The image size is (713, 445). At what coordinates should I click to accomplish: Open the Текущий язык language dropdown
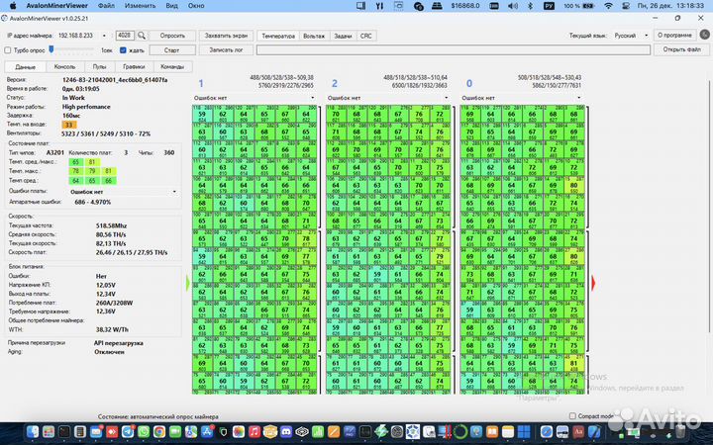point(627,35)
